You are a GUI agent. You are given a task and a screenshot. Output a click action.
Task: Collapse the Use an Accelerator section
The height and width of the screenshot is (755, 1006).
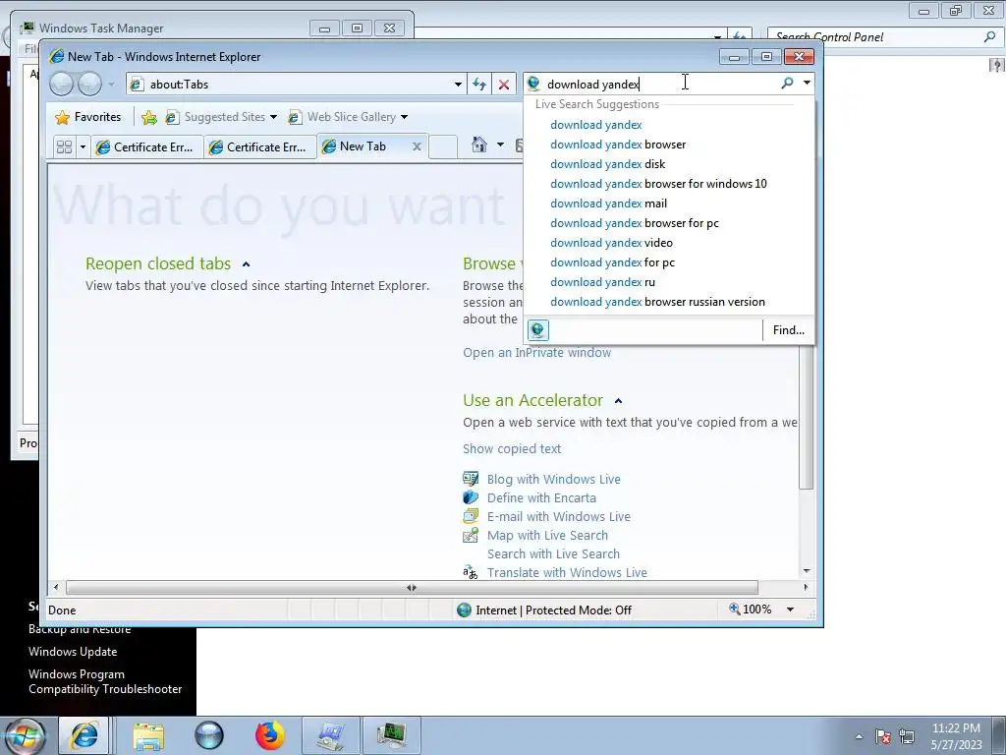point(618,401)
